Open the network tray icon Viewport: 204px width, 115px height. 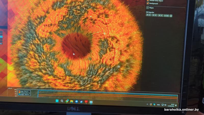click(x=162, y=105)
